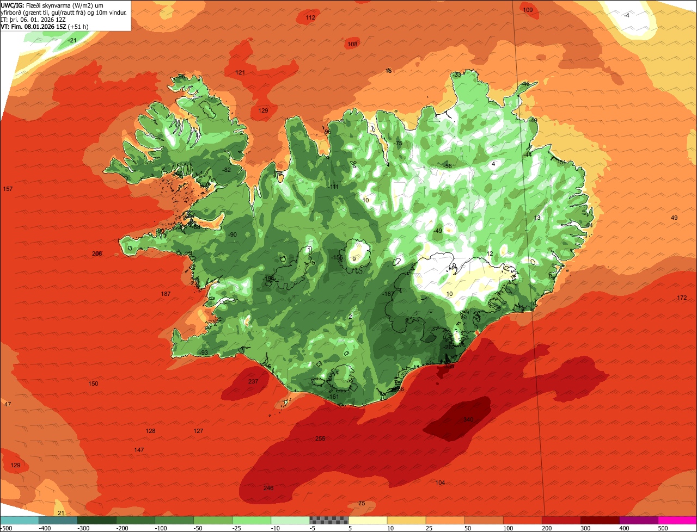Pick the dark maroon 300 legend swatch

tap(600, 520)
